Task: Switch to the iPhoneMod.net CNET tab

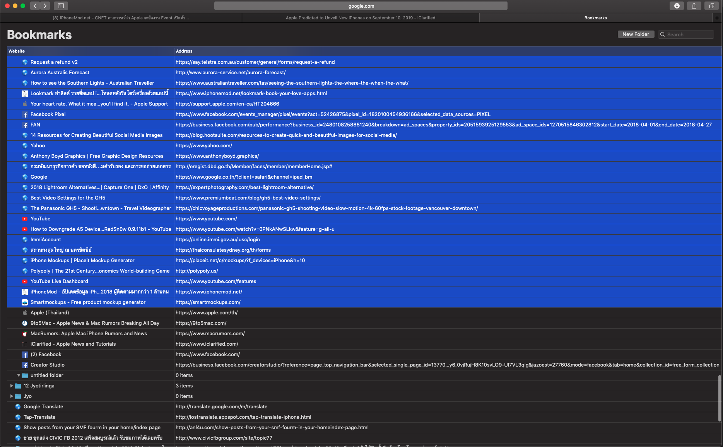Action: click(121, 18)
